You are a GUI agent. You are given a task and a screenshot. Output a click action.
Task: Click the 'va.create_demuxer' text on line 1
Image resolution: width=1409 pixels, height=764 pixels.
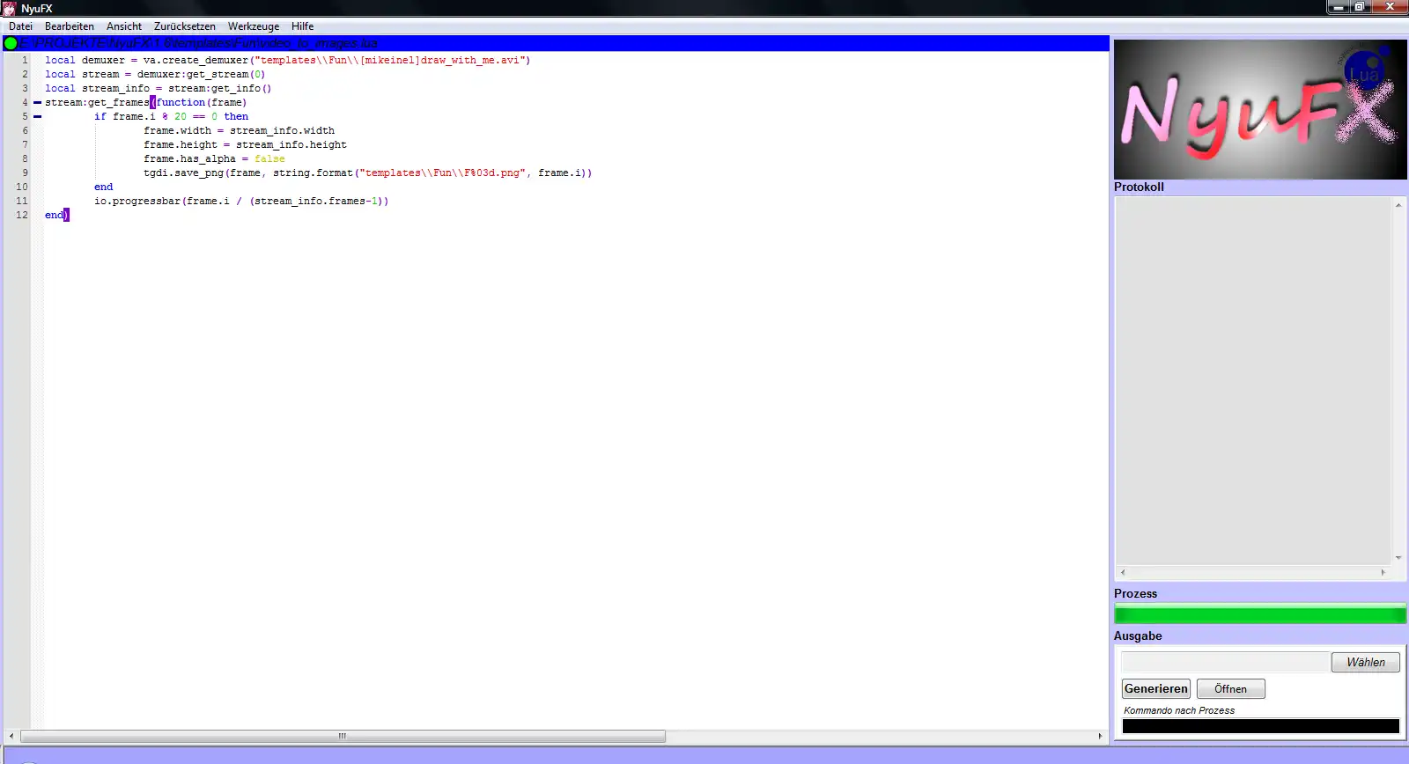(x=196, y=61)
